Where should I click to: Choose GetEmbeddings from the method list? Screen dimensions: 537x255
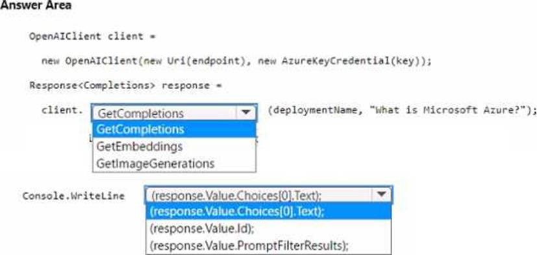coord(174,147)
